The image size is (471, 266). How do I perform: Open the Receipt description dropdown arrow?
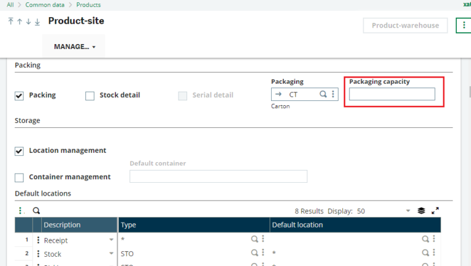(x=111, y=240)
